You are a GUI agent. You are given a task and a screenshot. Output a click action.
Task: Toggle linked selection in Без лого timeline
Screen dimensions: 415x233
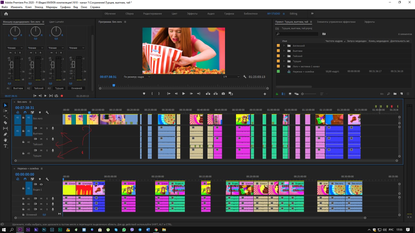[x=32, y=112]
